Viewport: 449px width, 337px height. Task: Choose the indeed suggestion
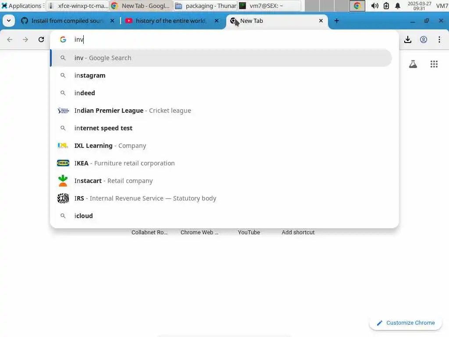[x=221, y=93]
